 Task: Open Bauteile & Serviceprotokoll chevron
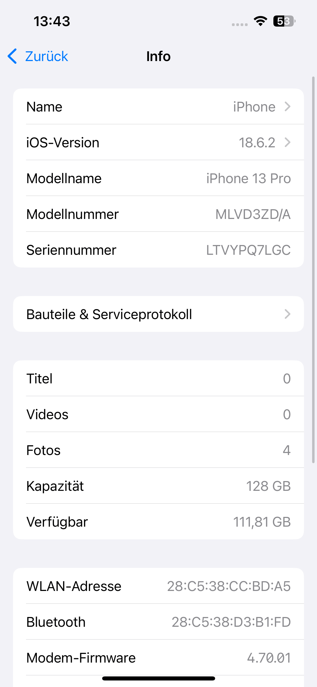click(287, 314)
